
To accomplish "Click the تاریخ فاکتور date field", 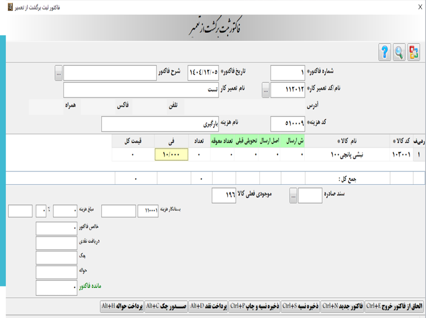I will [x=203, y=73].
